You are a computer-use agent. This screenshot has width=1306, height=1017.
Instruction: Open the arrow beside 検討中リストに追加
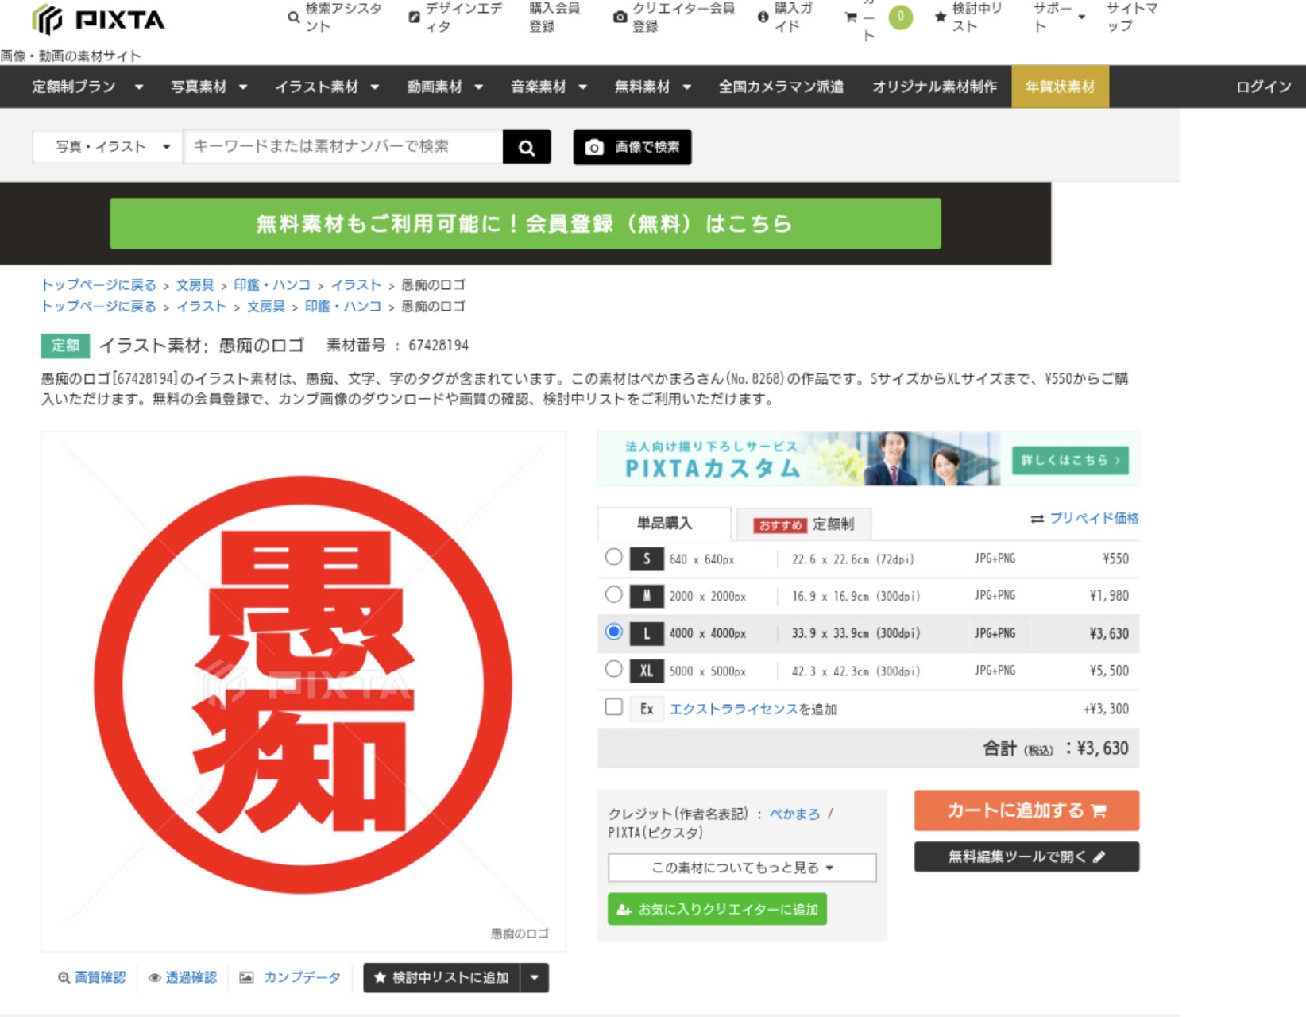coord(535,977)
